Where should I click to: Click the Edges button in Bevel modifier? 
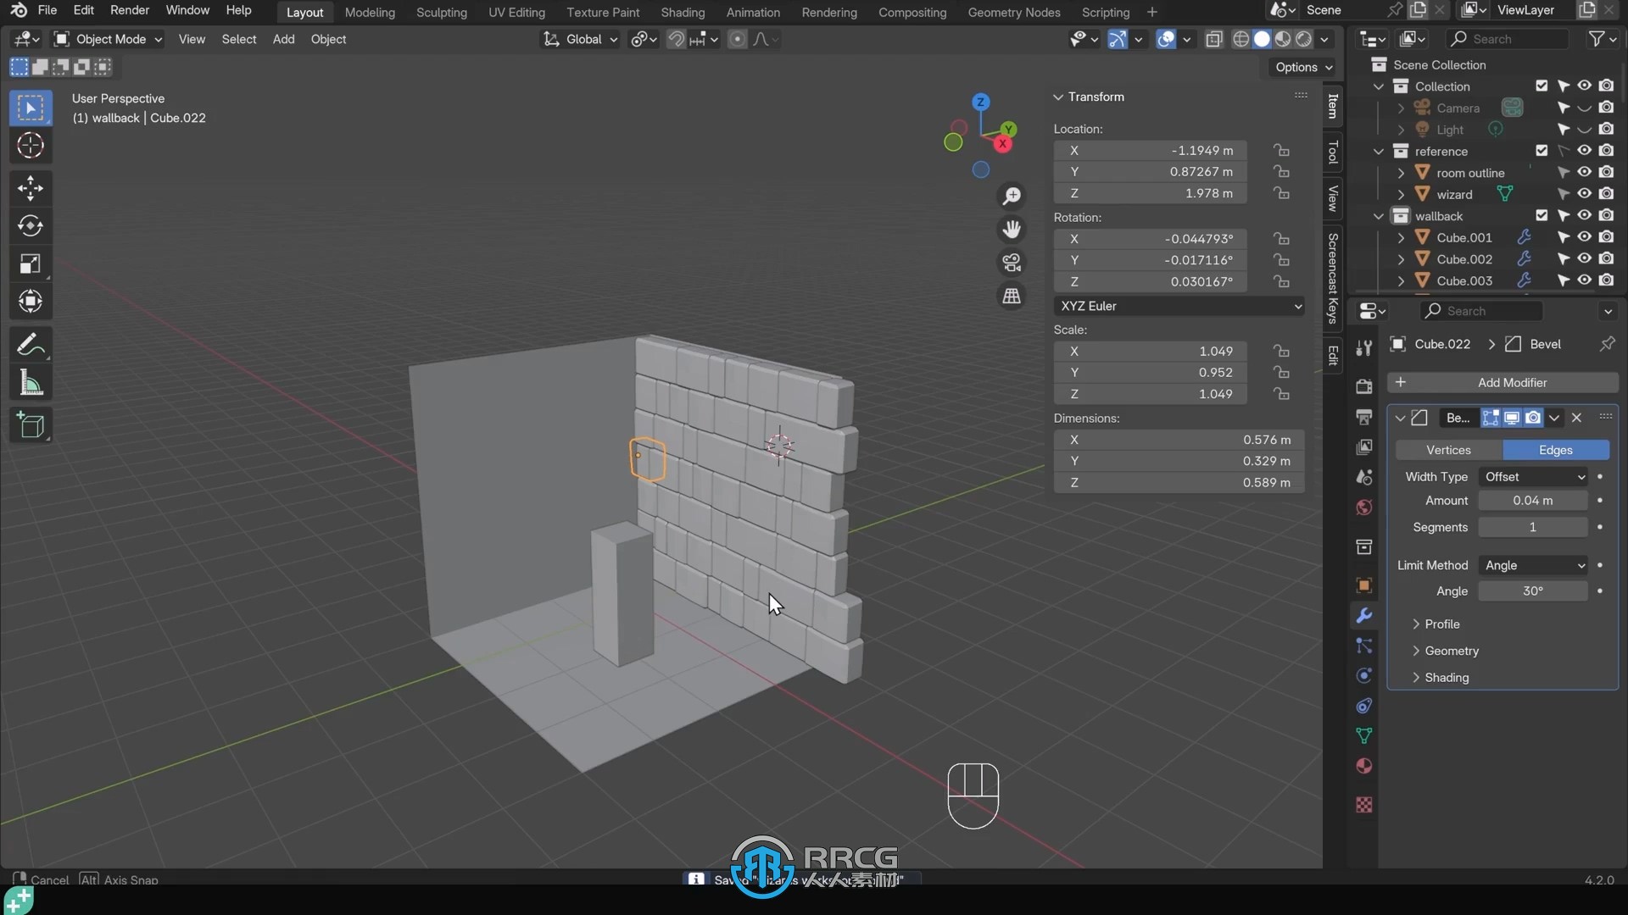[x=1554, y=449]
